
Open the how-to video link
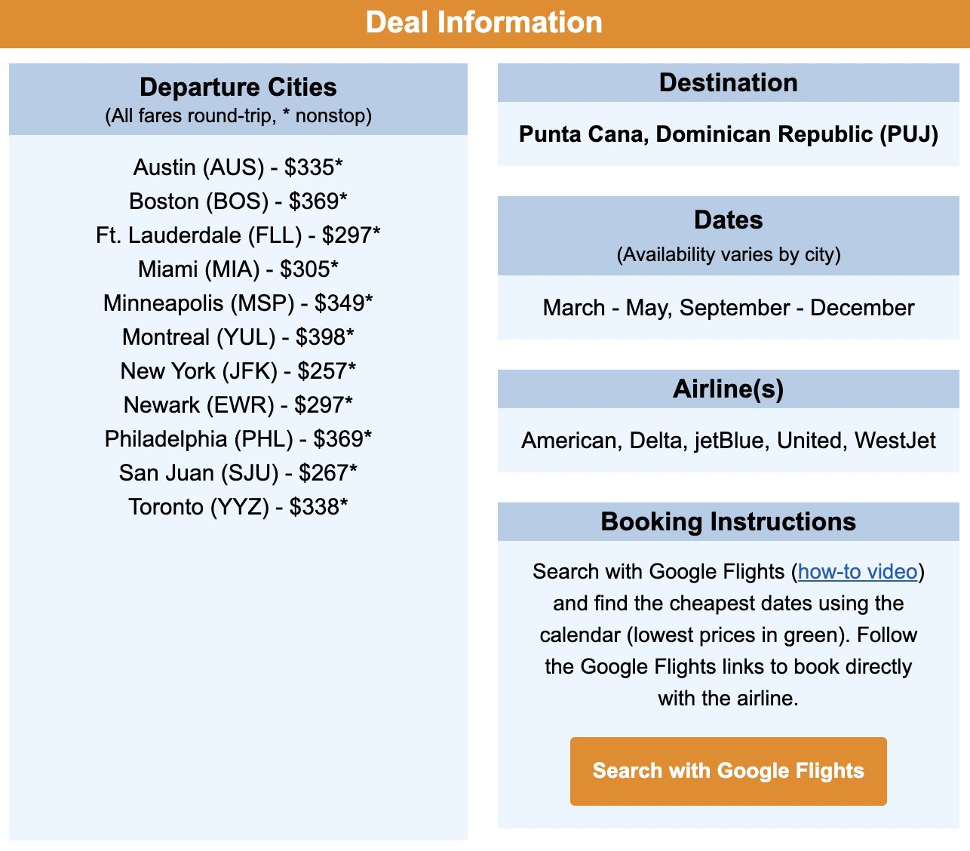(857, 572)
